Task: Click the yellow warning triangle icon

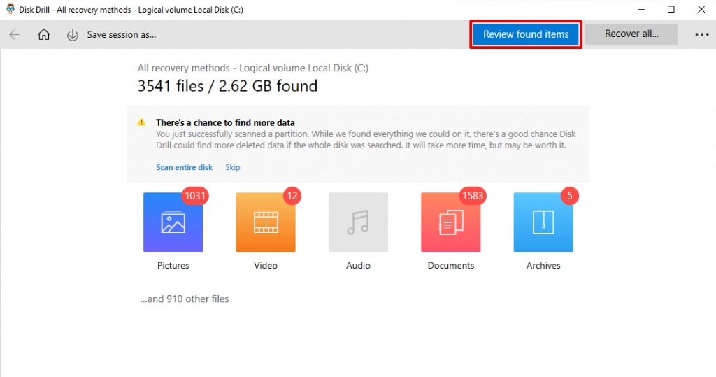Action: click(141, 122)
